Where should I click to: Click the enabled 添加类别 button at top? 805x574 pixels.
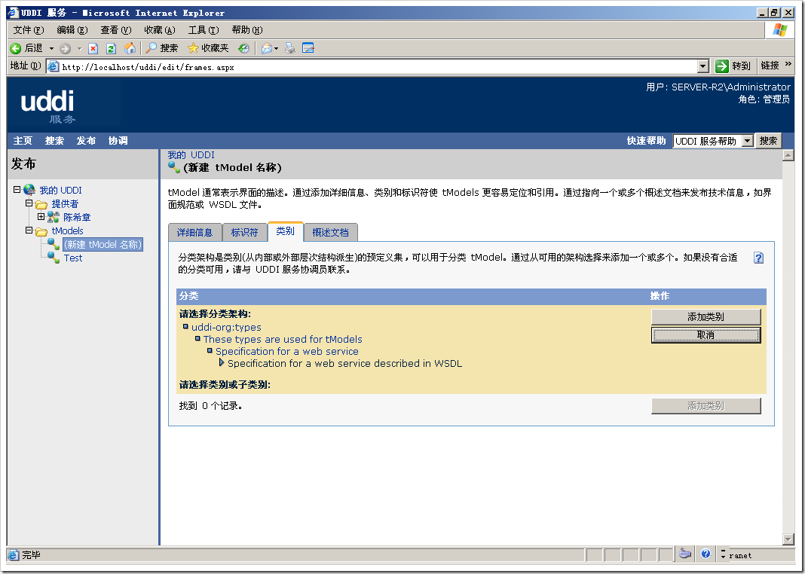(706, 317)
